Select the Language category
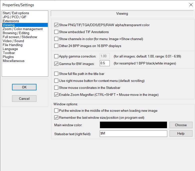 25,49
